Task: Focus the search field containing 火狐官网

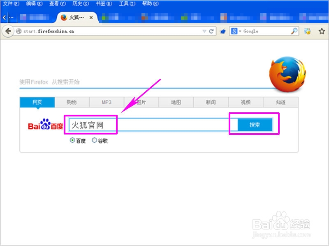Action: 153,125
